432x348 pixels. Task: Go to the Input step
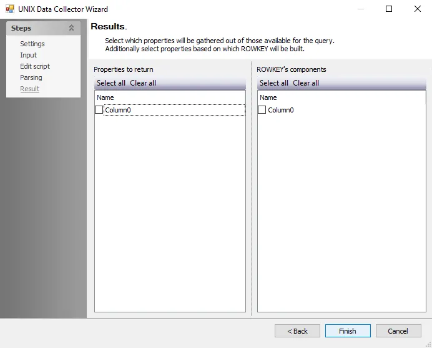28,55
